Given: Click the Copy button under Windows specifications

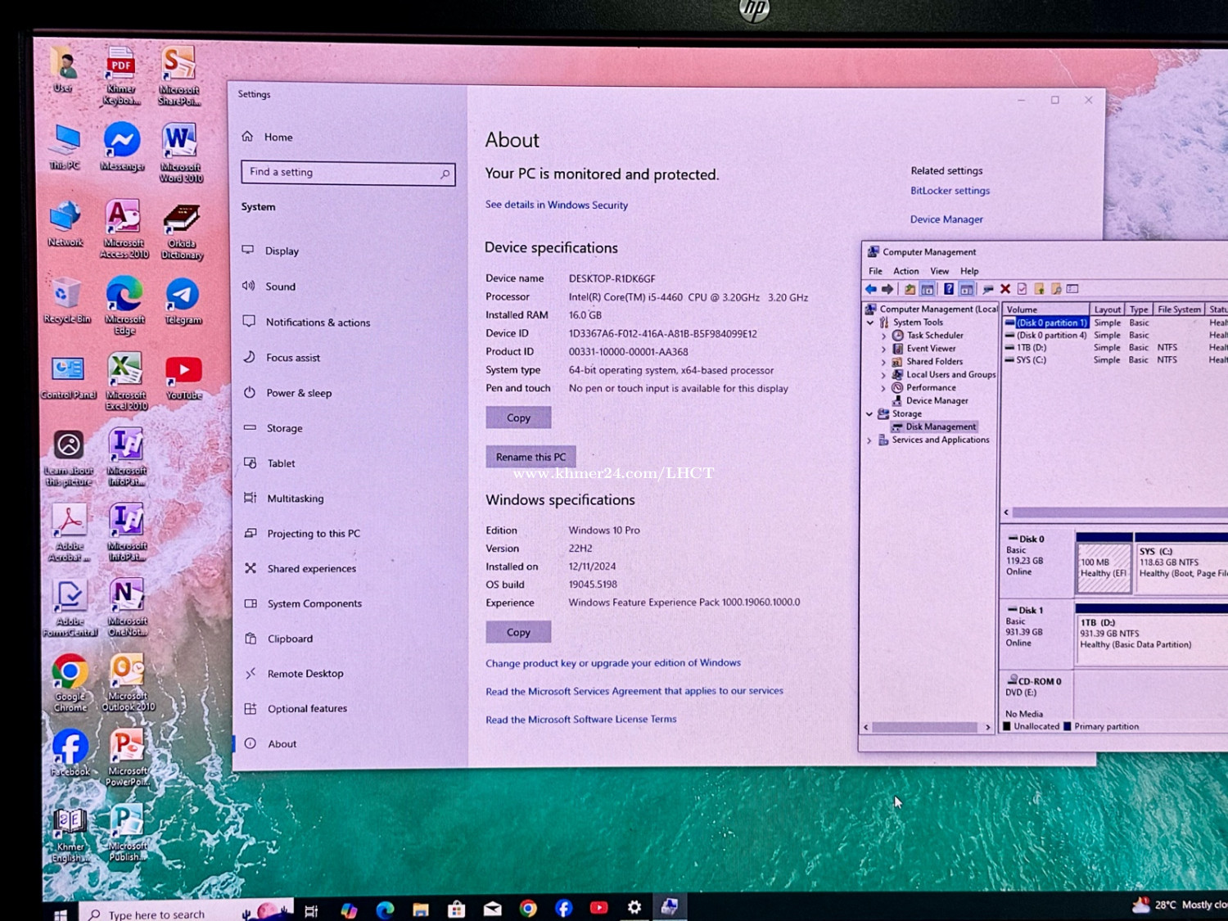Looking at the screenshot, I should coord(518,632).
